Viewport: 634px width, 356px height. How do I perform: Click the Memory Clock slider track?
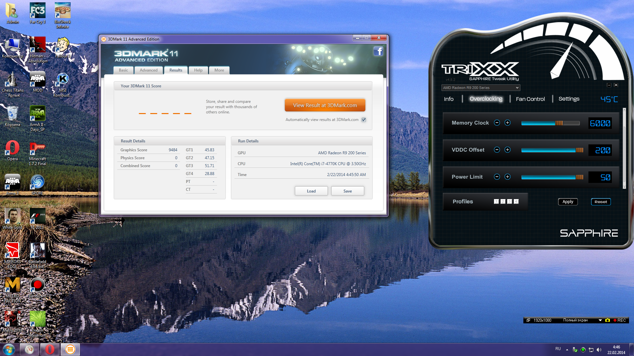point(550,123)
